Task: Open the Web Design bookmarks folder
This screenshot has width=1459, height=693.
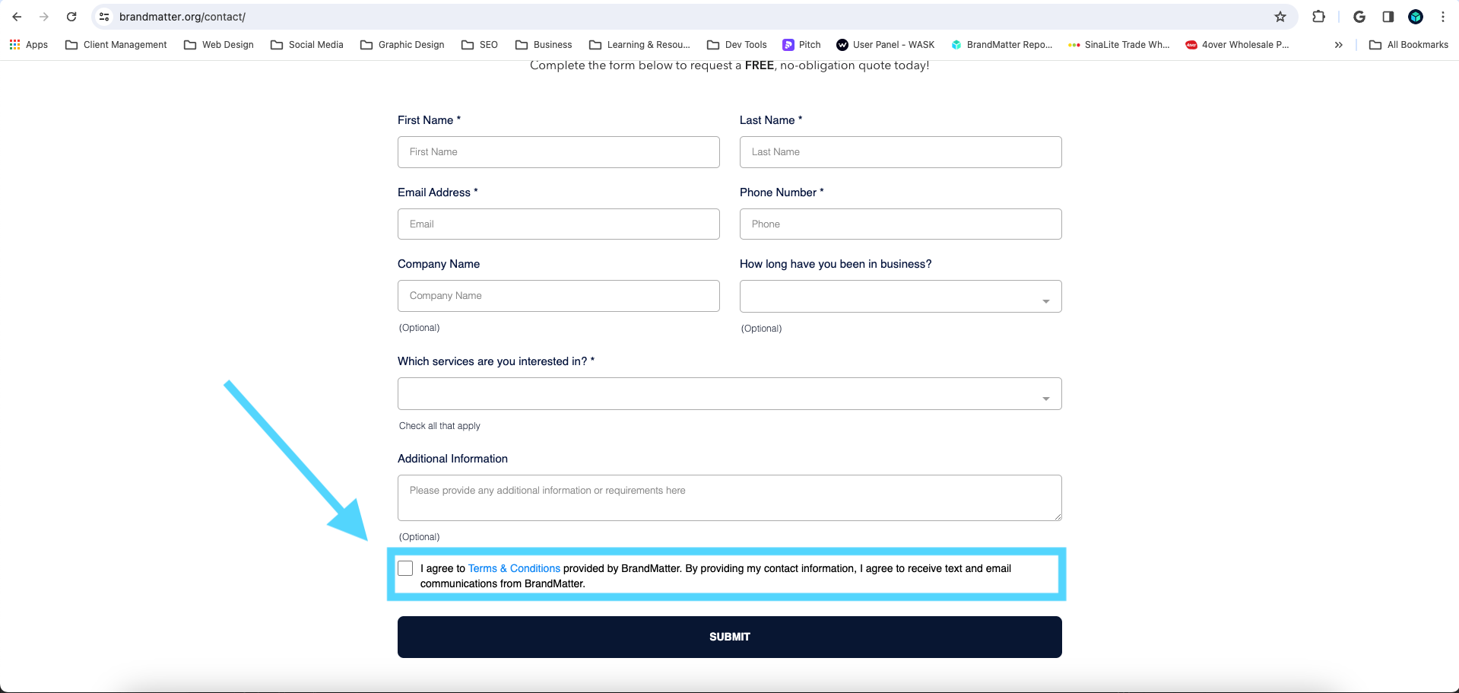Action: click(219, 45)
